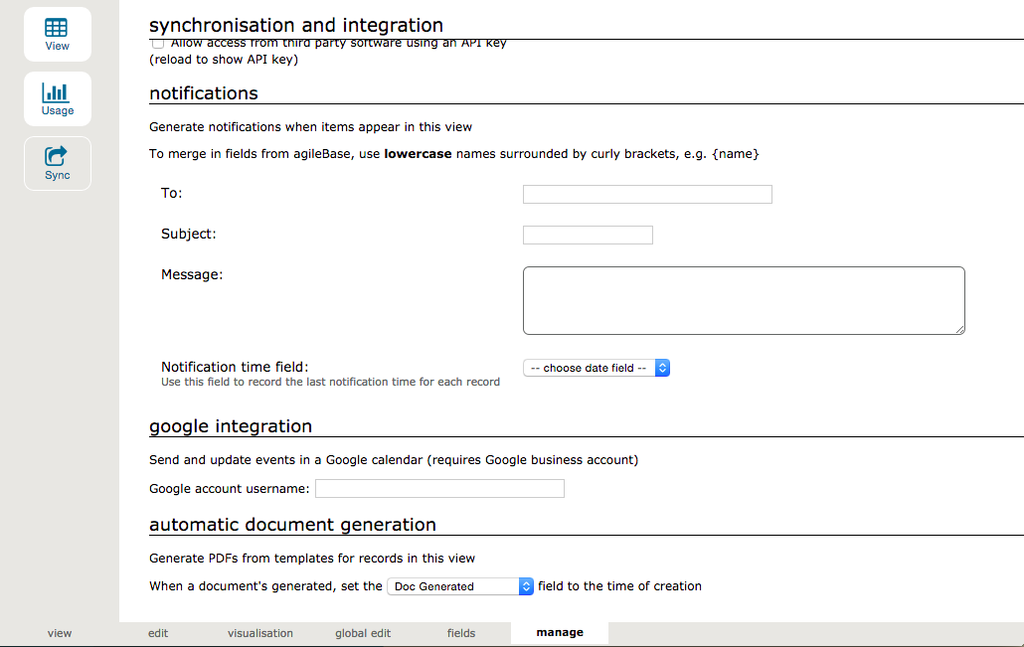Expand the 'Doc Generated' field dropdown
Viewport: 1024px width, 647px height.
click(x=460, y=586)
